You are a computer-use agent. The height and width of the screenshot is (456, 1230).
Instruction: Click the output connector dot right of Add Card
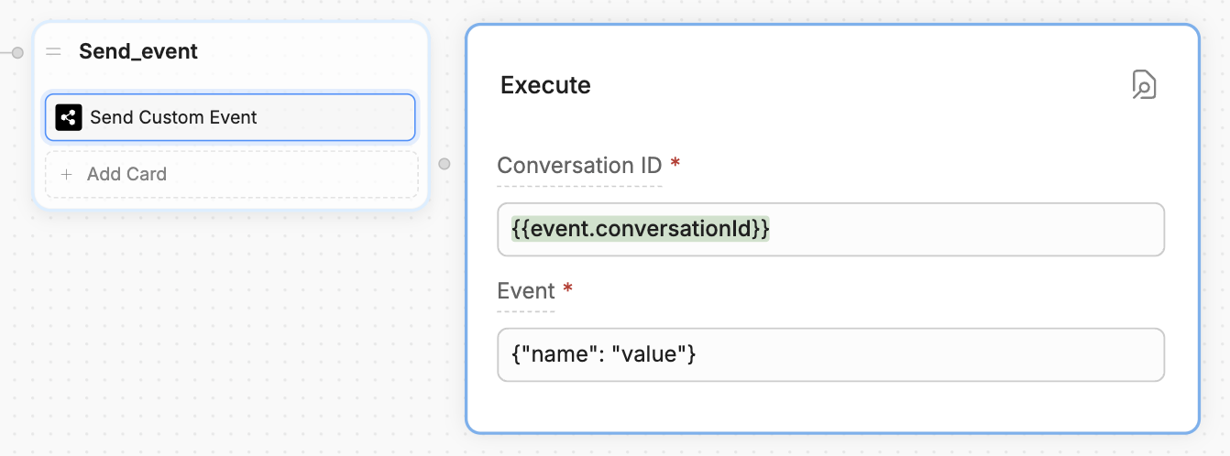tap(445, 164)
